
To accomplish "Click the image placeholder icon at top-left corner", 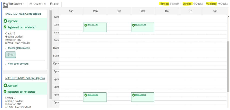I will [x=5, y=5].
